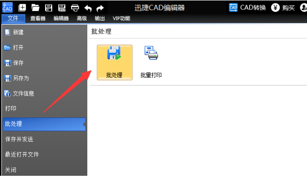Click the CAD application logo icon
Screen dimensions: 307x181
pos(8,8)
